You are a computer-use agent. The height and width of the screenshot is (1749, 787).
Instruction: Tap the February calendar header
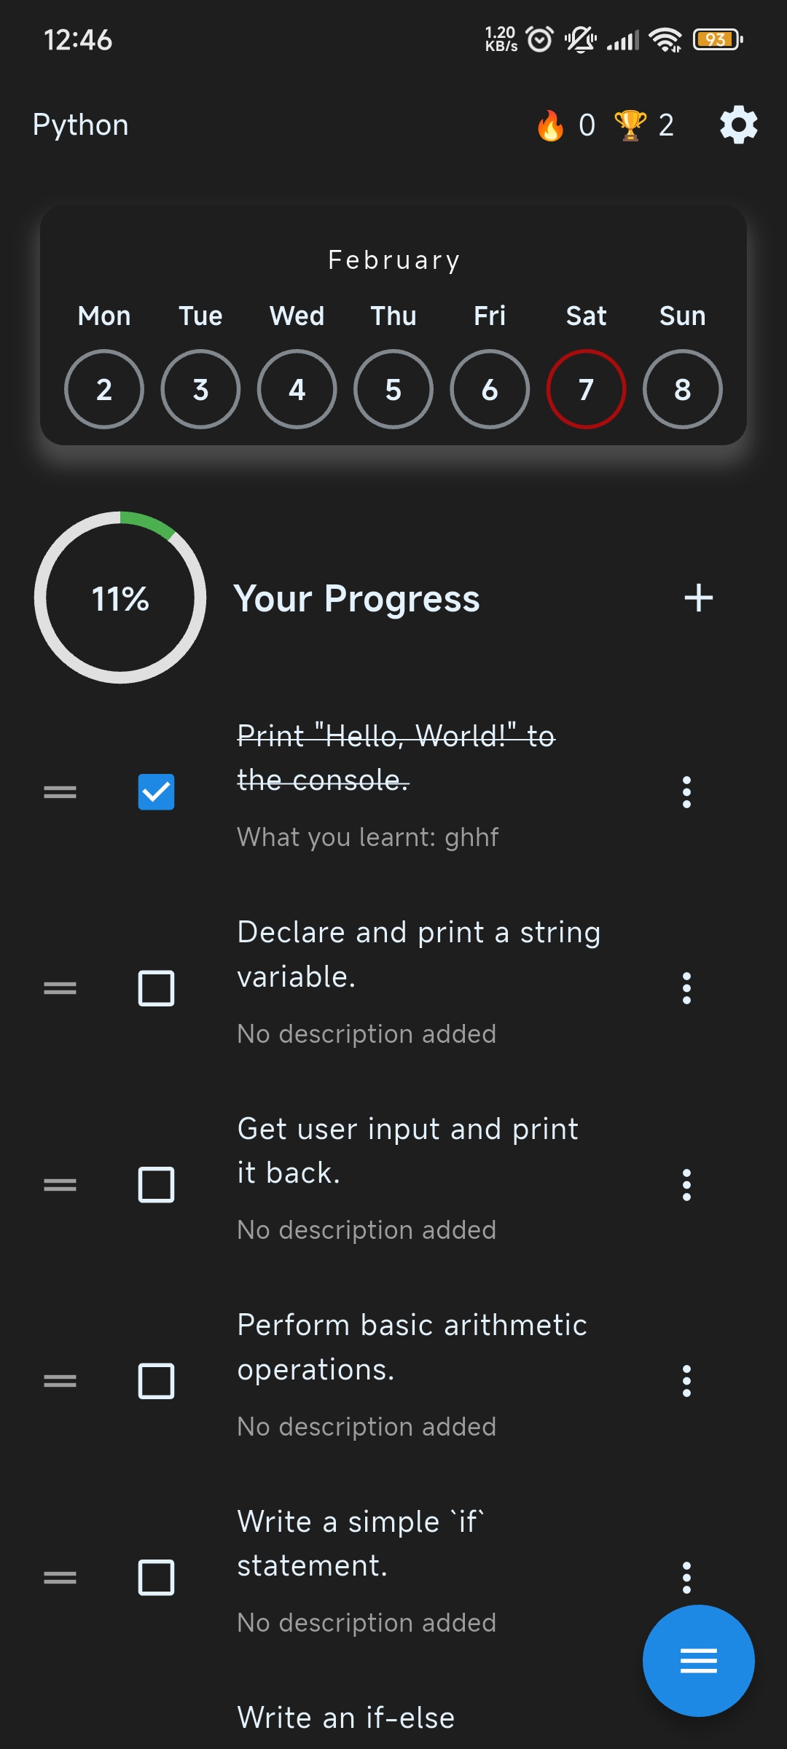(393, 259)
